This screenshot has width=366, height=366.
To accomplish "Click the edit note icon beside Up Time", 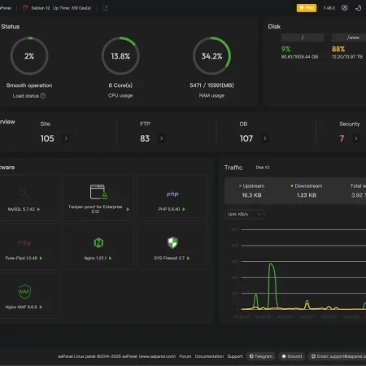I will pyautogui.click(x=105, y=8).
